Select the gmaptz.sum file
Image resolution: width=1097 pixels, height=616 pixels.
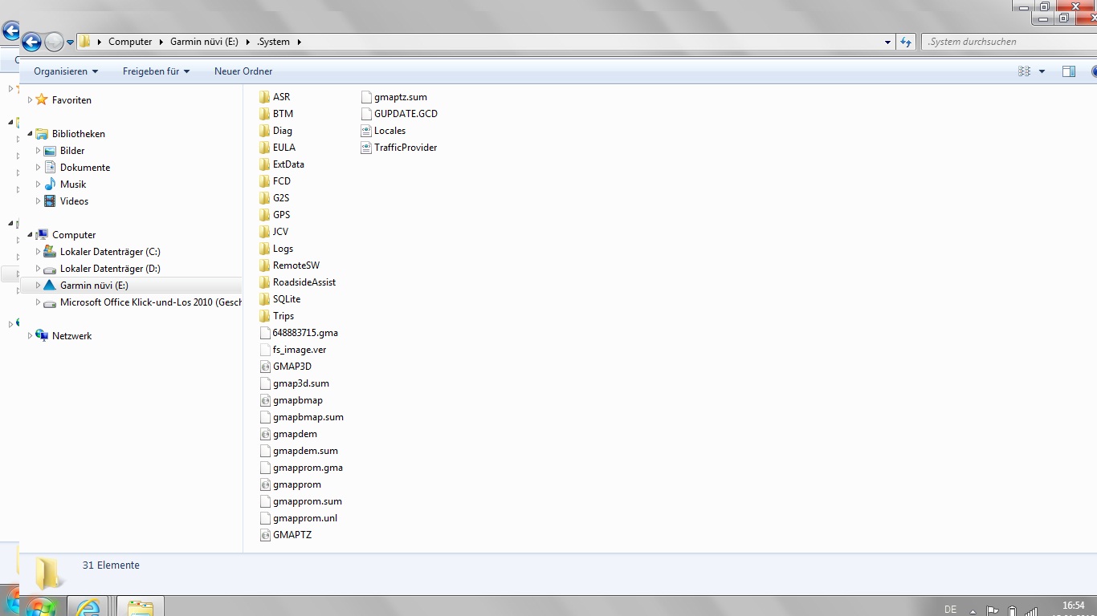[x=394, y=97]
